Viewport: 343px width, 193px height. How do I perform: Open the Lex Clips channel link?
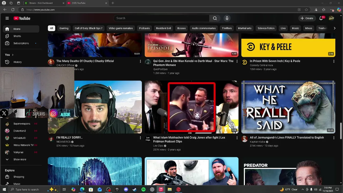(x=158, y=146)
